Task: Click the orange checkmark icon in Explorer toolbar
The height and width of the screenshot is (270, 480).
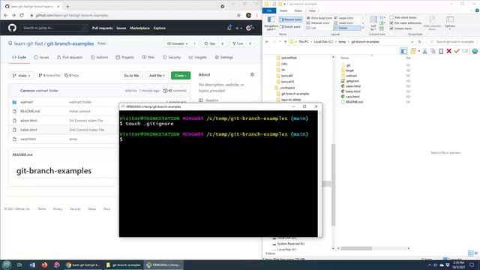Action: point(457,51)
